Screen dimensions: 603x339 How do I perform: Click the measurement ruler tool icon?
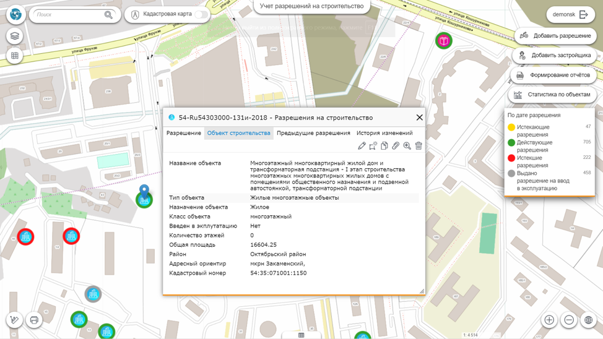(15, 320)
